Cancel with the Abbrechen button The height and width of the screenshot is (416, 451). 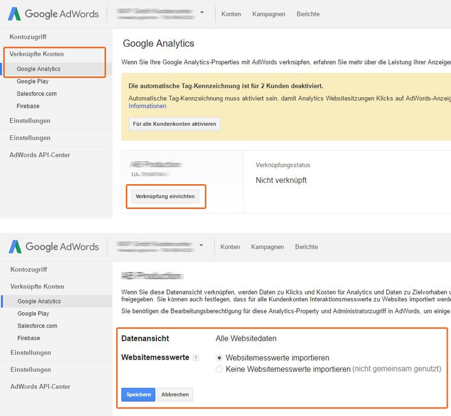(x=175, y=394)
